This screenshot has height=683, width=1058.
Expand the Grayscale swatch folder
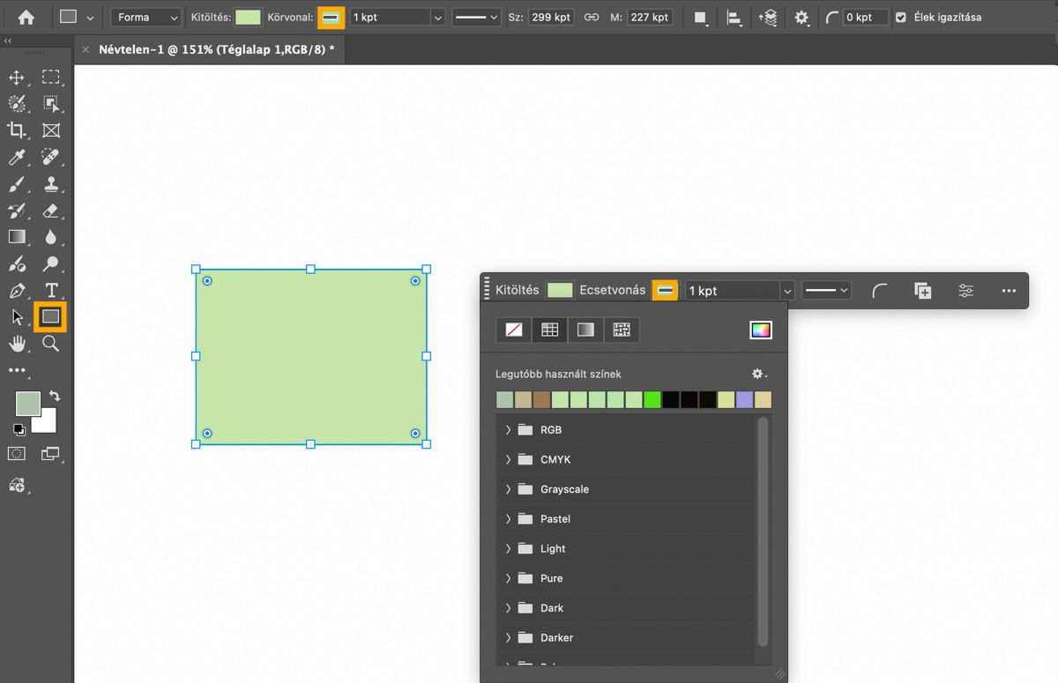click(x=508, y=489)
